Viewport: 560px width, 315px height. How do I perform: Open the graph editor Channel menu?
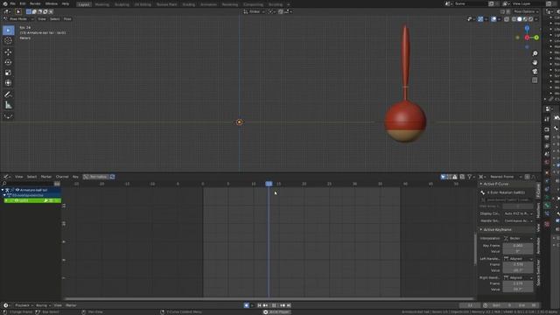(62, 177)
